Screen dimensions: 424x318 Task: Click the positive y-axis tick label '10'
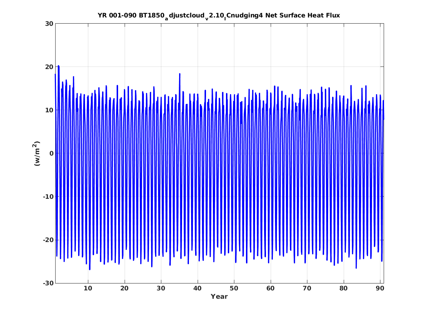(49, 110)
